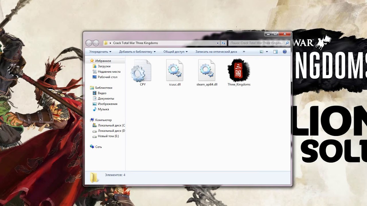367x206 pixels.
Task: Click the Forward navigation arrow button
Action: pyautogui.click(x=96, y=43)
